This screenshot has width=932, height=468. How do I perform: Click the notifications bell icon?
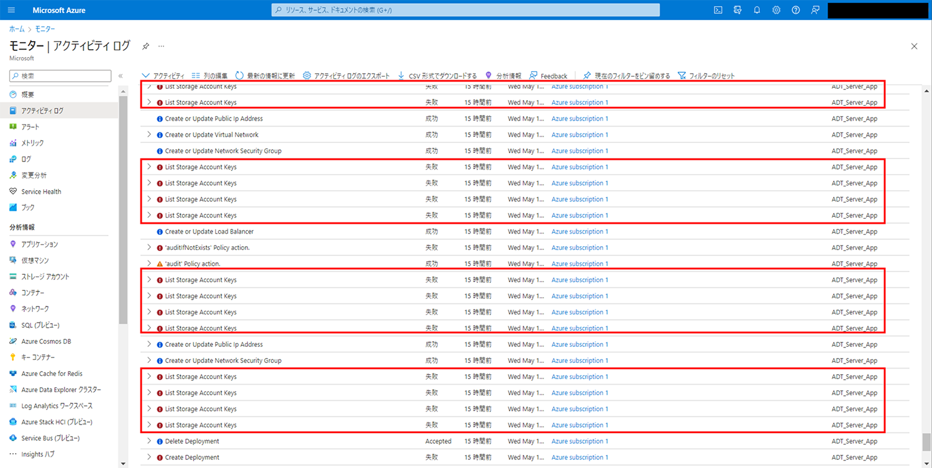tap(757, 10)
